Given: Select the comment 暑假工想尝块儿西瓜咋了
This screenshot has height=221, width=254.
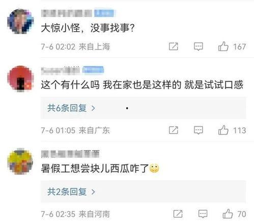Looking at the screenshot, I should (95, 168).
